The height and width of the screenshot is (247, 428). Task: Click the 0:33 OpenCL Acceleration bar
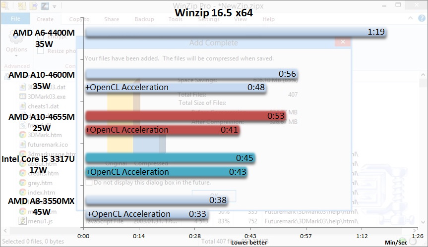click(x=147, y=214)
